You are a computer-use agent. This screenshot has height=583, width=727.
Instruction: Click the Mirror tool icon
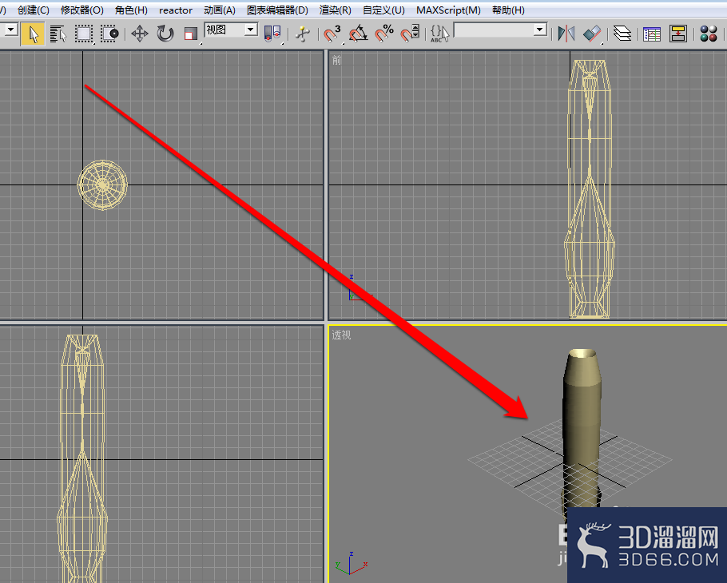point(566,34)
